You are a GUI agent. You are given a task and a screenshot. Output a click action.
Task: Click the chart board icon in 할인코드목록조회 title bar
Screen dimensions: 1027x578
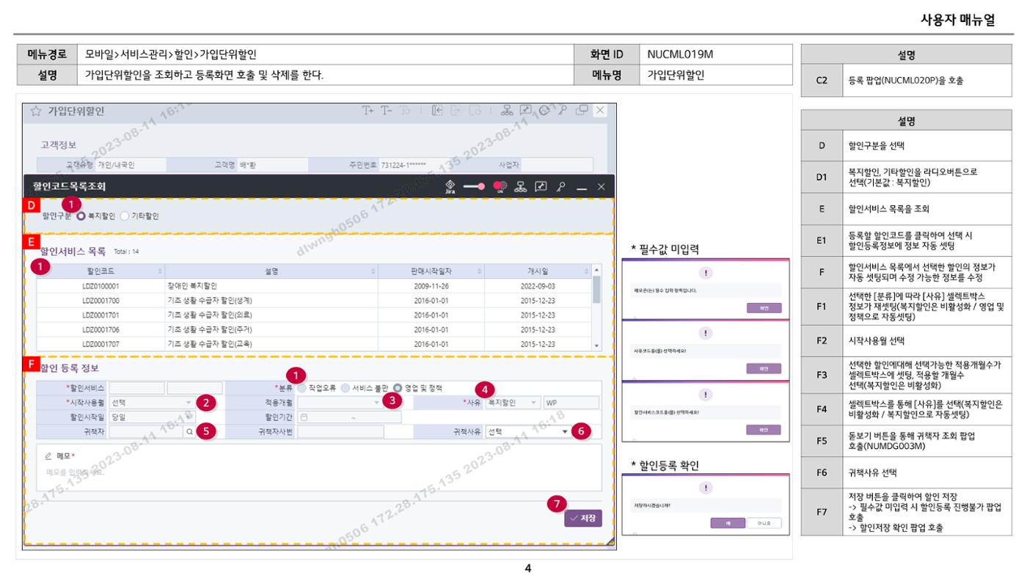click(x=541, y=187)
